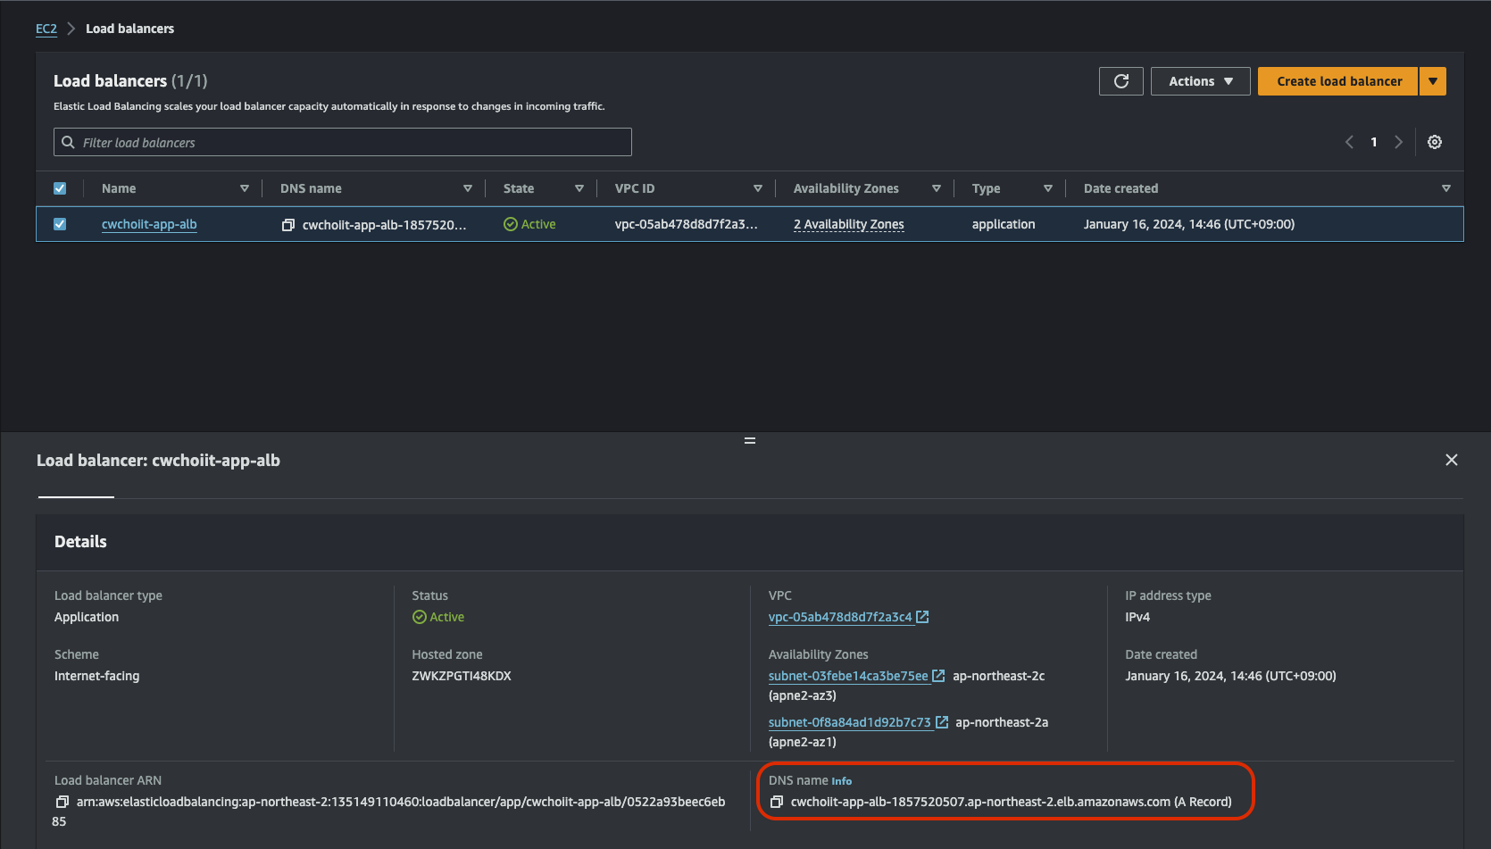Go to next page arrow

[1399, 142]
